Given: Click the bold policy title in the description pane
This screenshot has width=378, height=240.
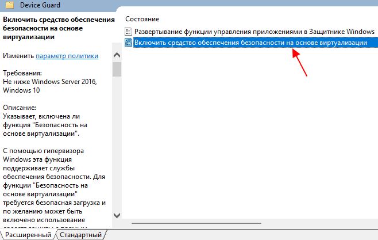Looking at the screenshot, I should (x=59, y=28).
